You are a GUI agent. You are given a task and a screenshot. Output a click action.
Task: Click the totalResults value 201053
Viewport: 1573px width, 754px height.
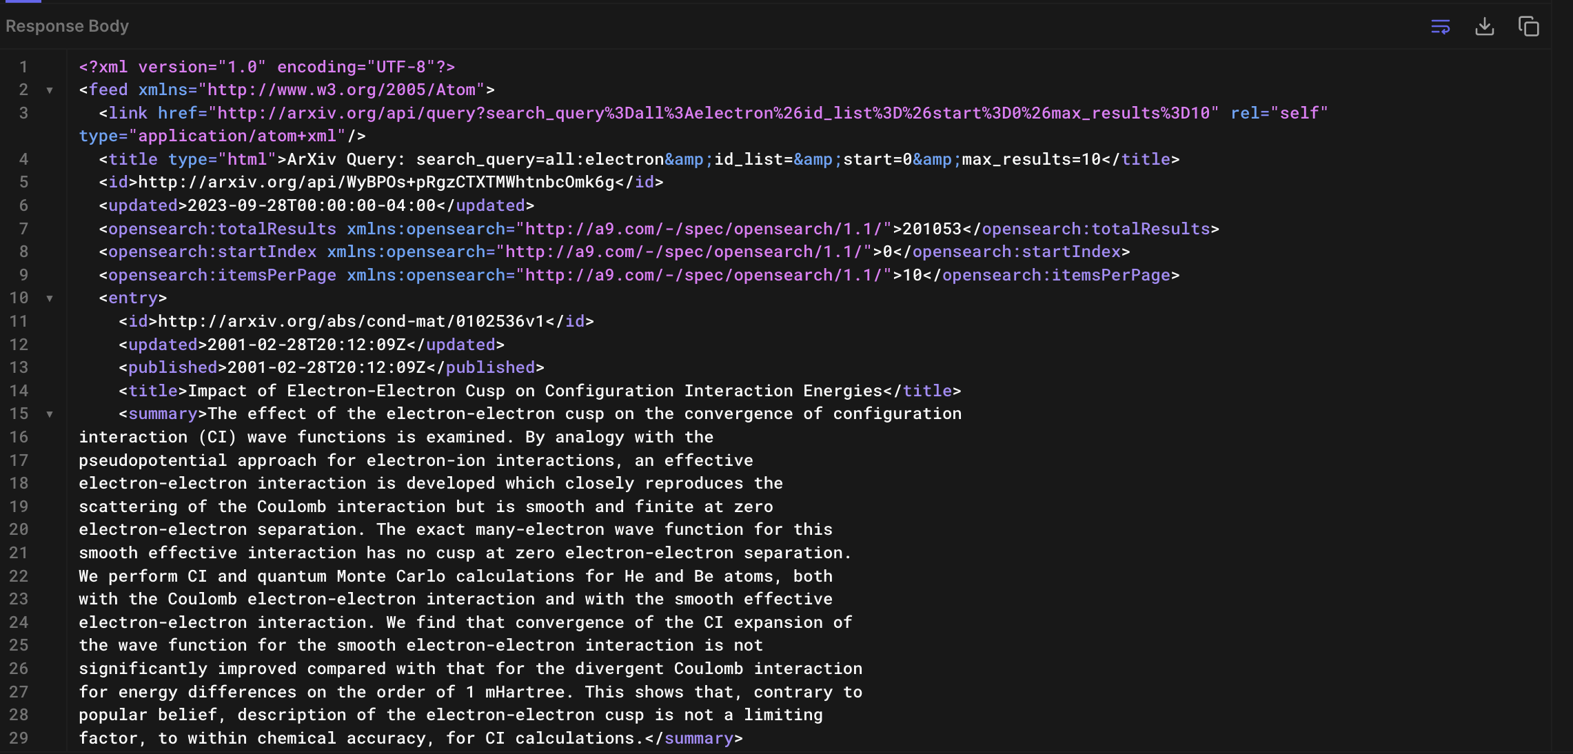(x=931, y=229)
